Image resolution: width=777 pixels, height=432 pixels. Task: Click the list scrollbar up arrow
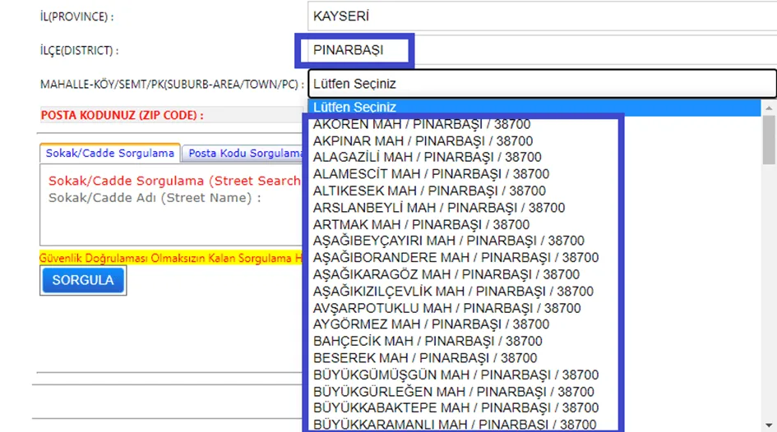[769, 108]
